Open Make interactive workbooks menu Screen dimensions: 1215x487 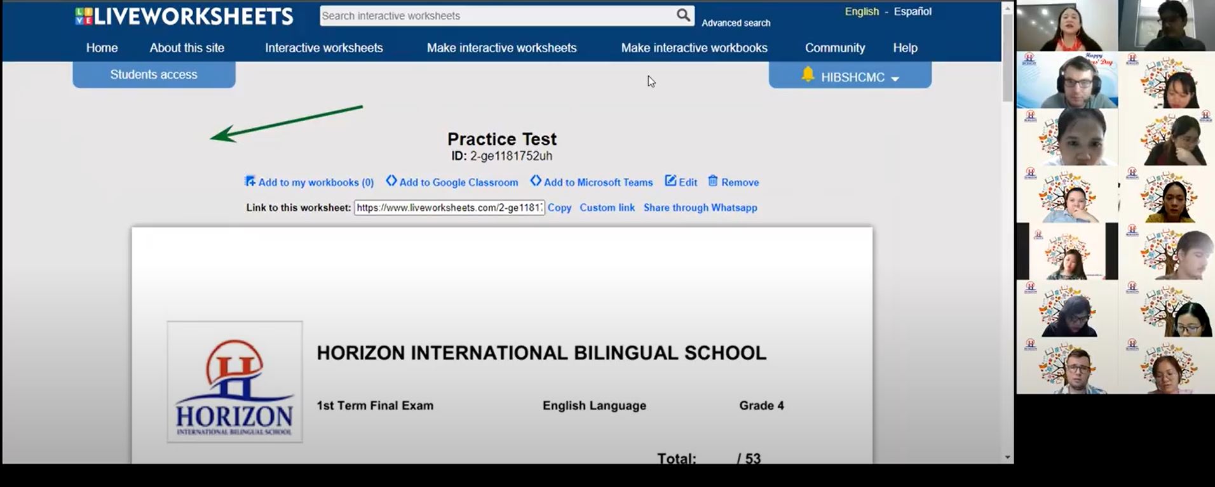coord(695,48)
